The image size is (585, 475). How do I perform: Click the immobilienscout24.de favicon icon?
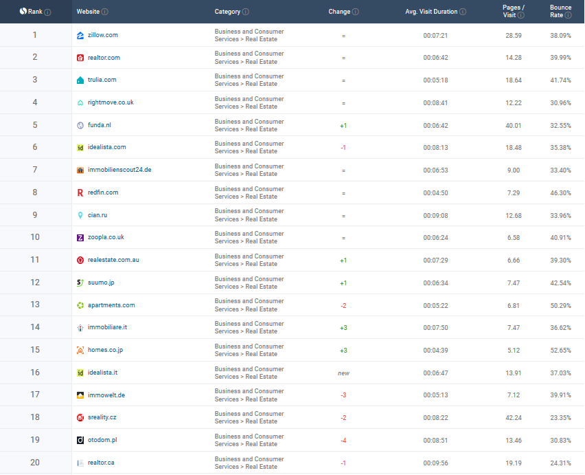pos(80,170)
